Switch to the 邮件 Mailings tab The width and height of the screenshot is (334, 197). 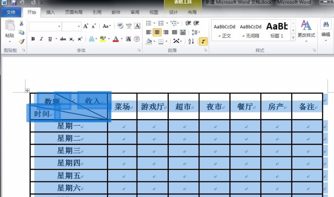pyautogui.click(x=116, y=12)
